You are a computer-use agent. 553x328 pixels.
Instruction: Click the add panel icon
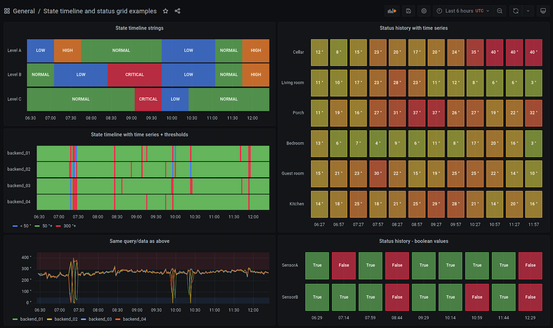click(x=392, y=10)
